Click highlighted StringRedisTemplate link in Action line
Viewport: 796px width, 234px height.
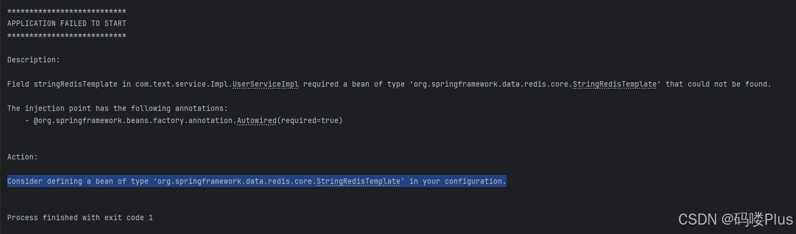point(359,181)
